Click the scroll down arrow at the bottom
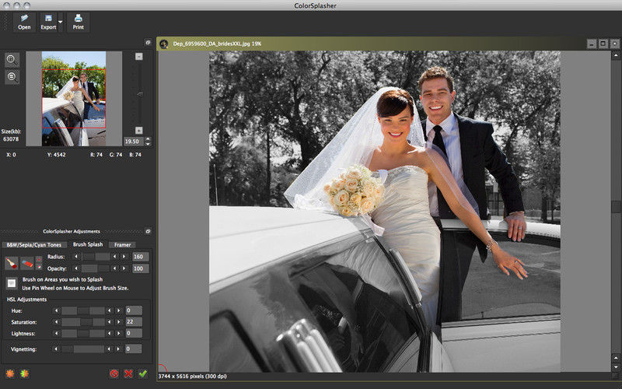Image resolution: width=622 pixels, height=389 pixels. pos(616,367)
